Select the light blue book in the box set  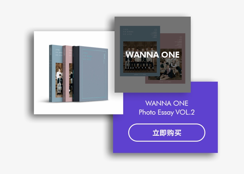coord(56,73)
